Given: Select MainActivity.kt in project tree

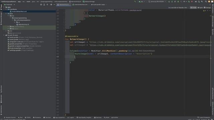Looking at the screenshot, I should [x=23, y=24].
